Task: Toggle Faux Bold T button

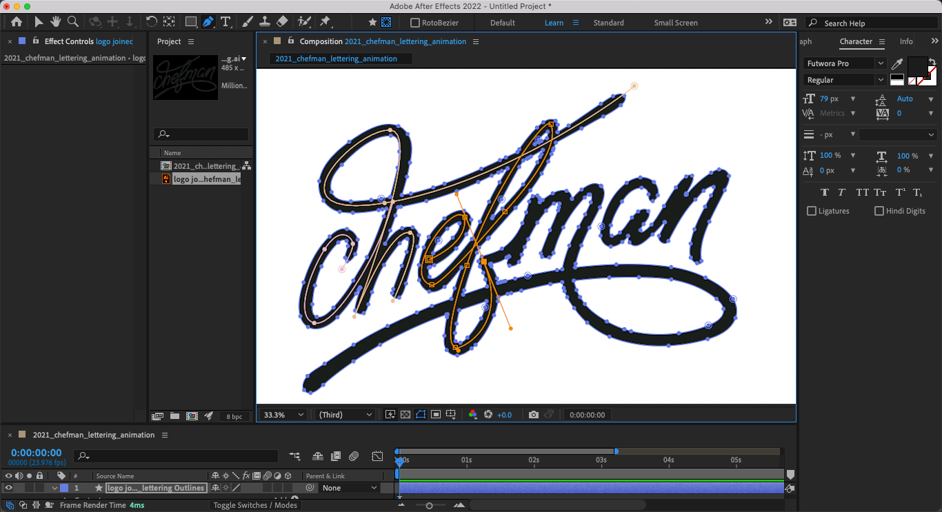Action: tap(825, 192)
